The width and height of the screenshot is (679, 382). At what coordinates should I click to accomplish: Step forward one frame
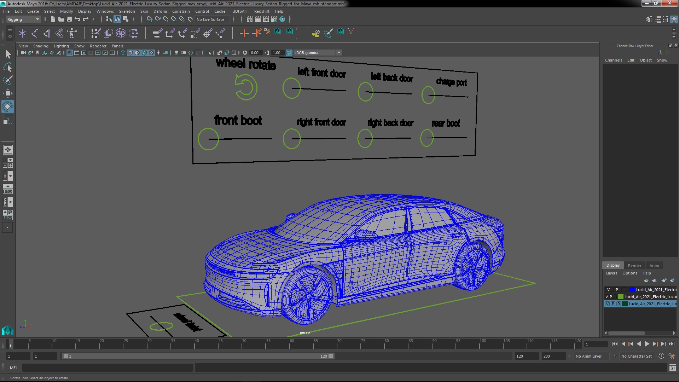pyautogui.click(x=663, y=344)
